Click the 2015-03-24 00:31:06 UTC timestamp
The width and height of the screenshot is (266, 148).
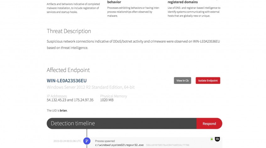tap(67, 141)
